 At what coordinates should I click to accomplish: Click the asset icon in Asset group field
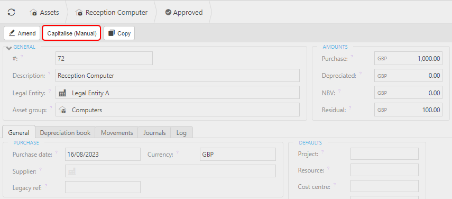[x=62, y=110]
